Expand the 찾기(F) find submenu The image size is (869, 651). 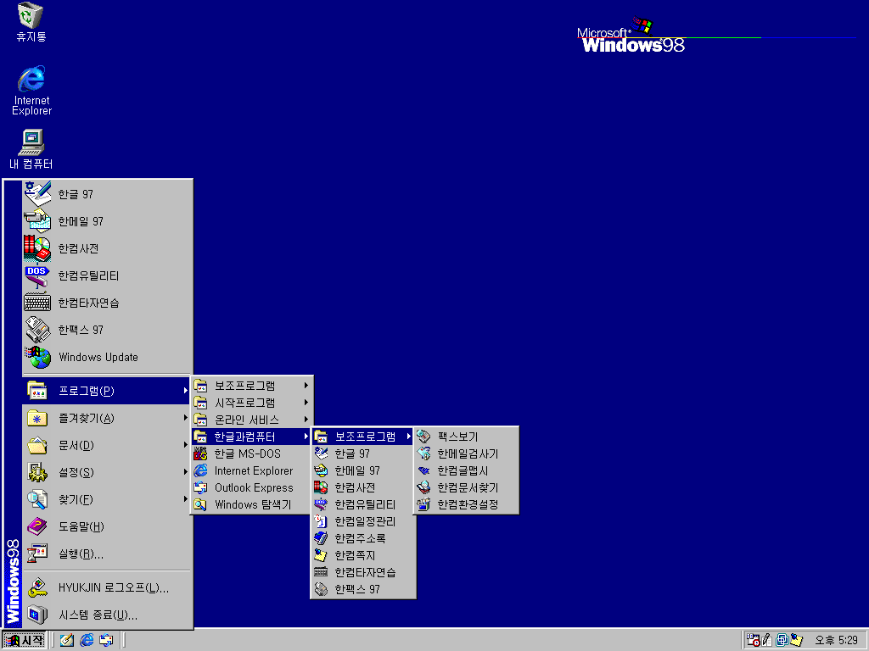[x=108, y=499]
